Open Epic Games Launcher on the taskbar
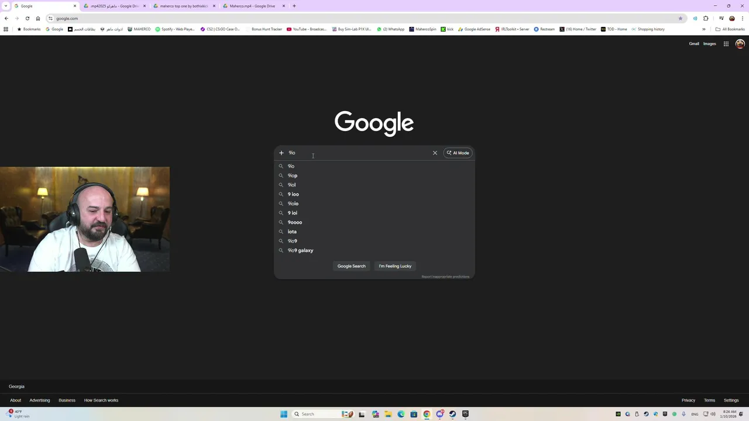 coord(465,414)
